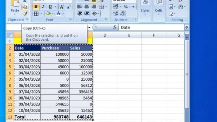
Task: Open the Fill Color dropdown arrow
Action: tap(53, 14)
